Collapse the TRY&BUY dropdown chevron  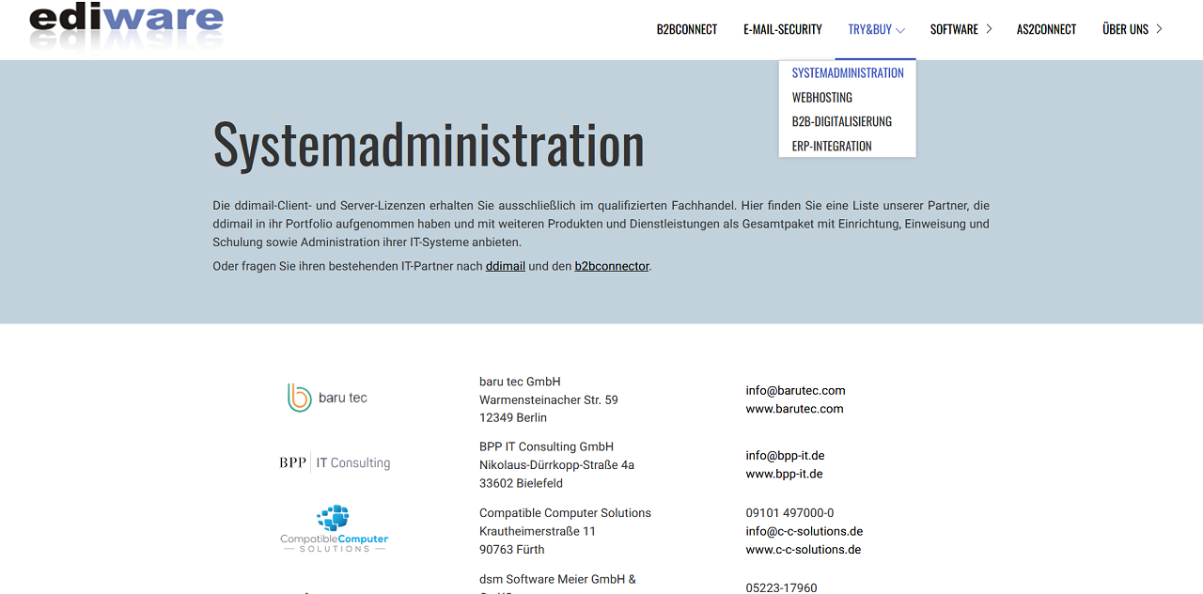pyautogui.click(x=900, y=30)
